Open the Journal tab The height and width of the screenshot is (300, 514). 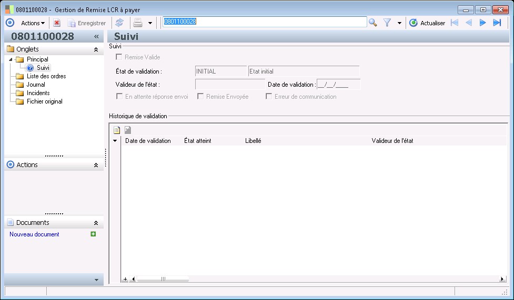tap(36, 85)
